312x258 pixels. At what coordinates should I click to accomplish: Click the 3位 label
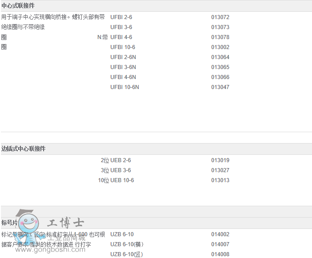coord(105,170)
